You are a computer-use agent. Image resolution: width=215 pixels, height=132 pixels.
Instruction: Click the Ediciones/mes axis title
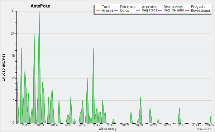pyautogui.click(x=3, y=67)
